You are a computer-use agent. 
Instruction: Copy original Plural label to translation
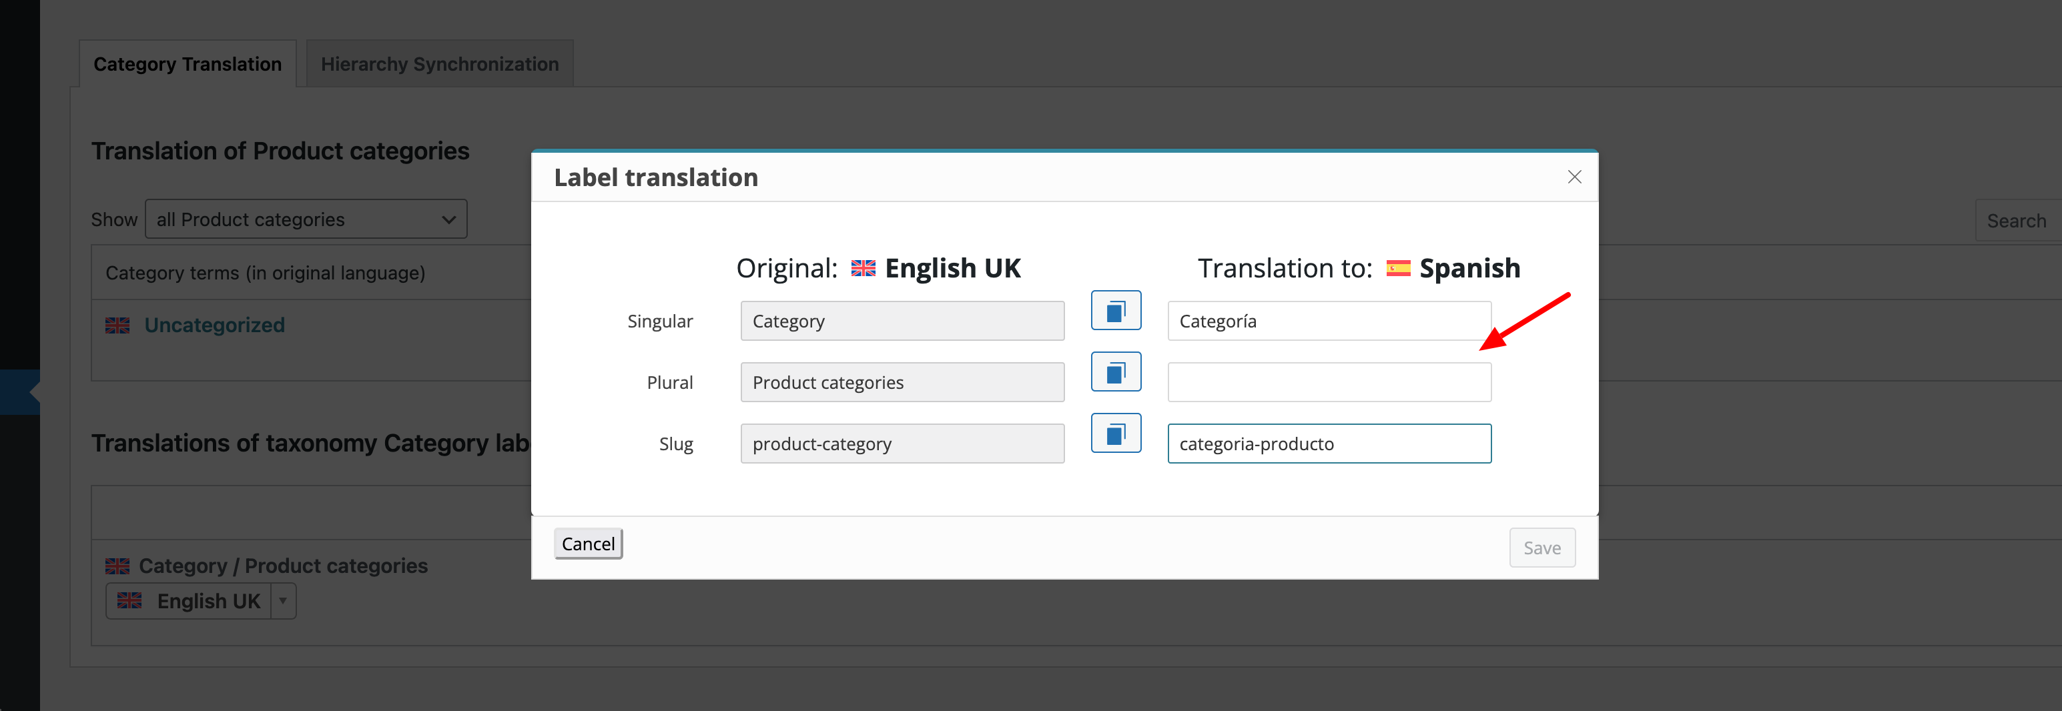point(1116,372)
